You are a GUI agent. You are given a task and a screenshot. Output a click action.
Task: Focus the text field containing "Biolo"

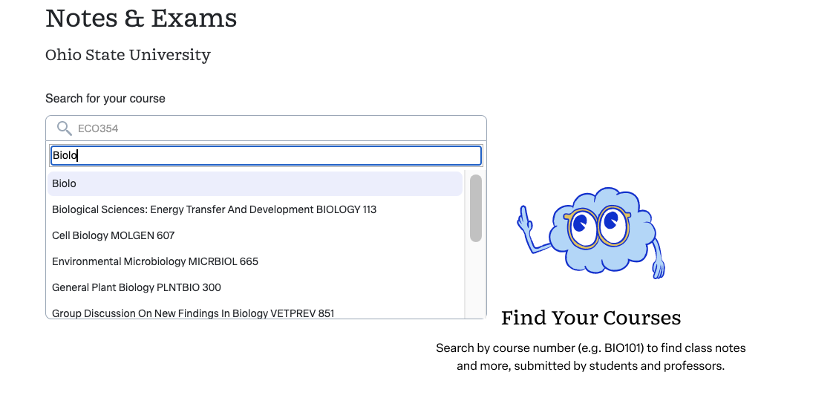266,156
